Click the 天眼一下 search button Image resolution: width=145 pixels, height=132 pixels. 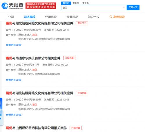click(x=133, y=8)
